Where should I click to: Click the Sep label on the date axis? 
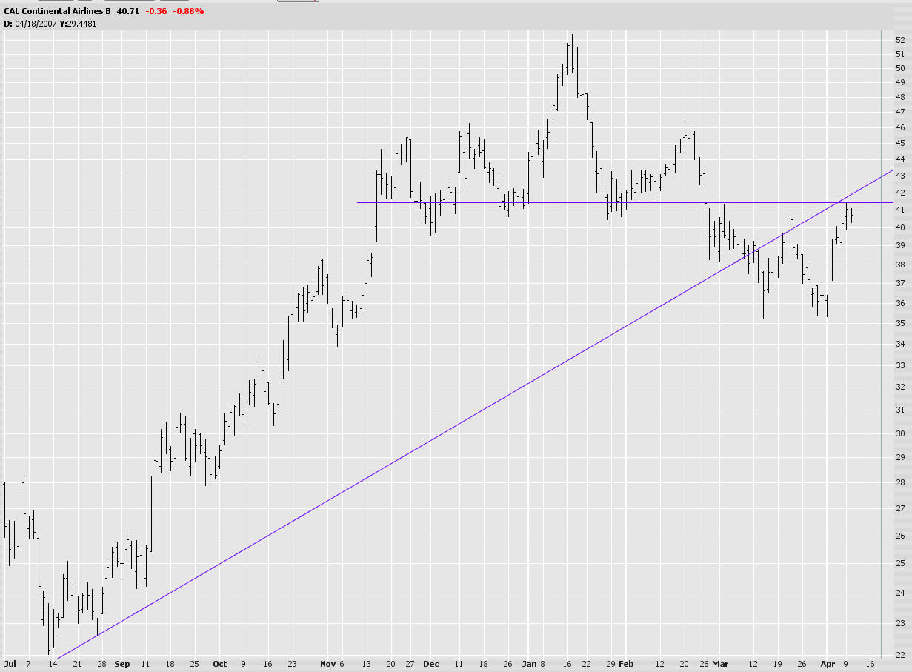pyautogui.click(x=122, y=664)
